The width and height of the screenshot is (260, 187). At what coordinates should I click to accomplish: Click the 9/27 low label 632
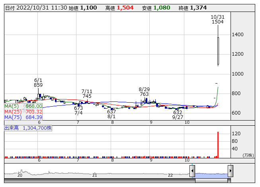click(x=178, y=112)
